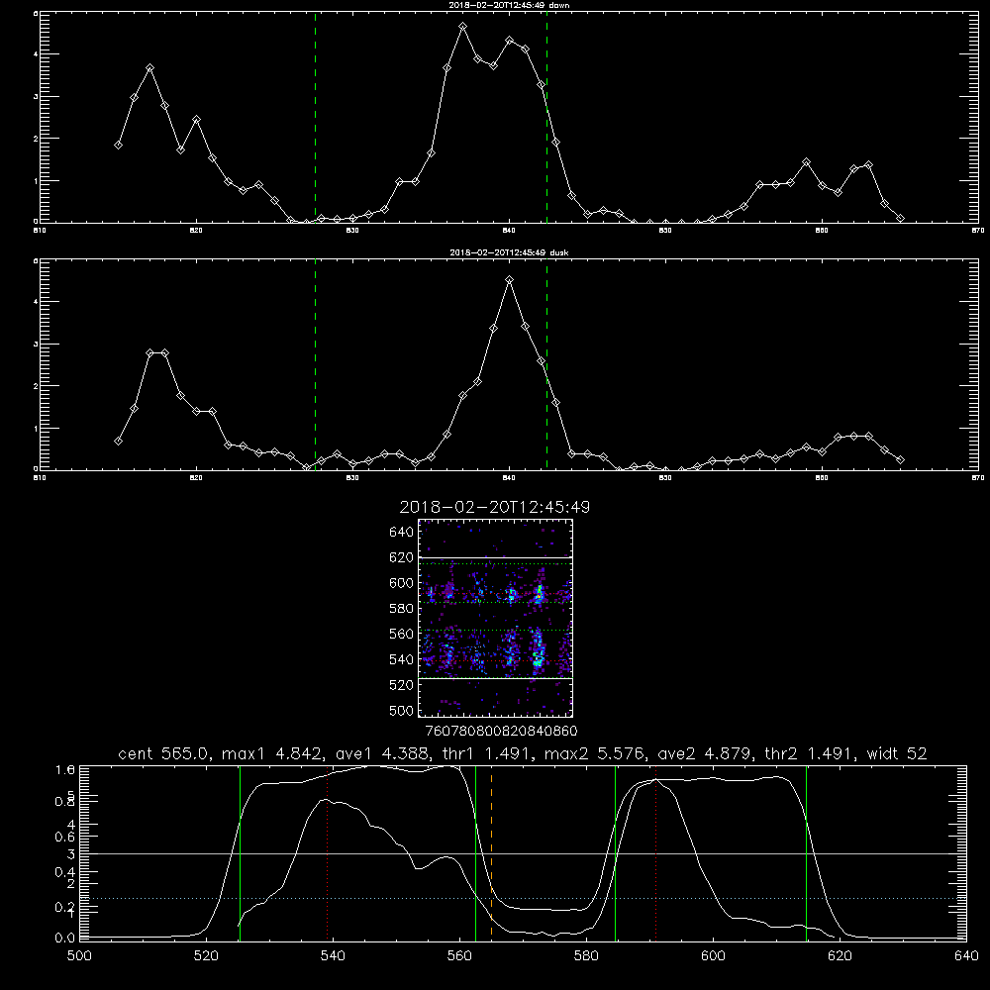Viewport: 990px width, 990px height.
Task: Click the green dashed line near 842 in dawn plot
Action: [x=546, y=117]
